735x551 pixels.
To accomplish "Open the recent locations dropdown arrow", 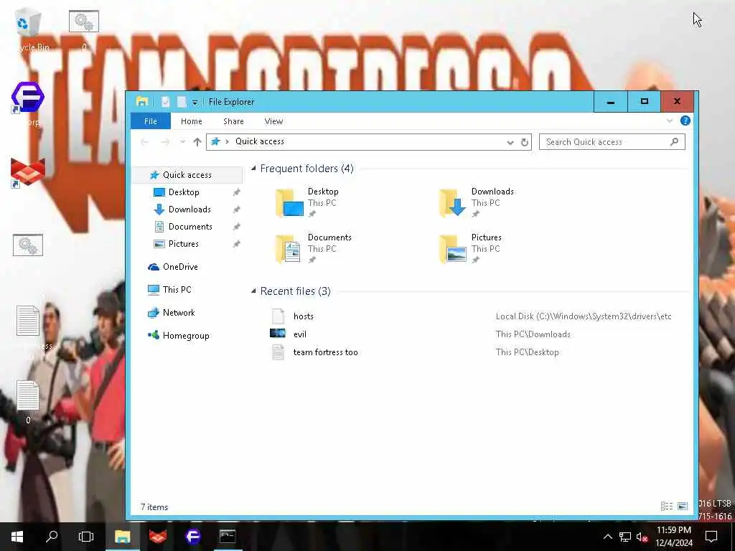I will (x=182, y=142).
